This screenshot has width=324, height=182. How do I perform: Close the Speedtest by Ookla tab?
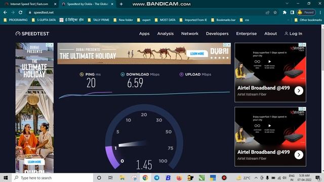(x=112, y=4)
